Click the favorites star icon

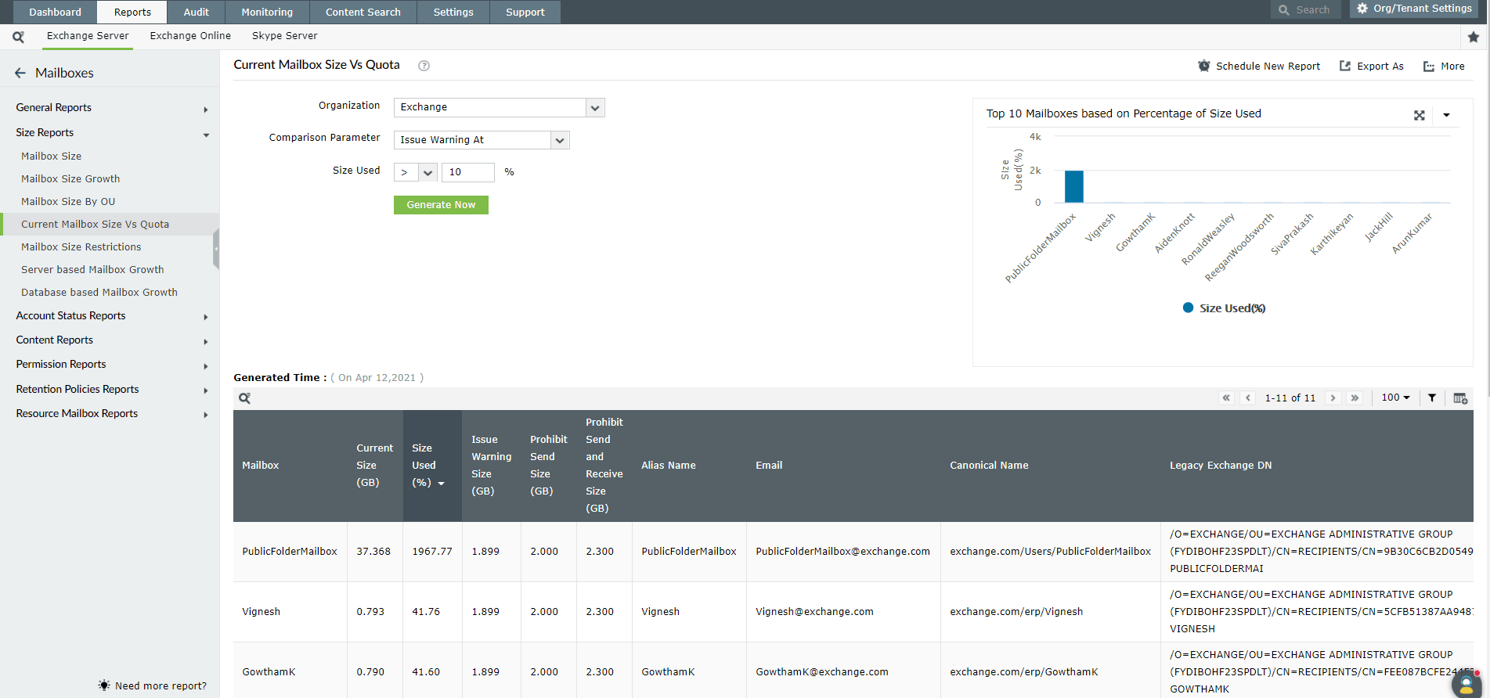(1473, 37)
